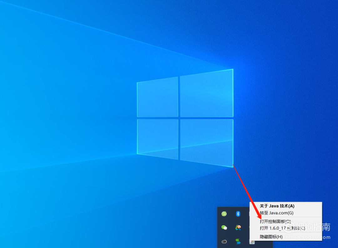
Task: Choose 隐藏图标(H) in the context menu
Action: point(286,237)
